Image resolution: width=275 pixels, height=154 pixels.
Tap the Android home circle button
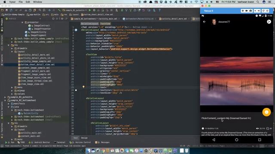237,140
